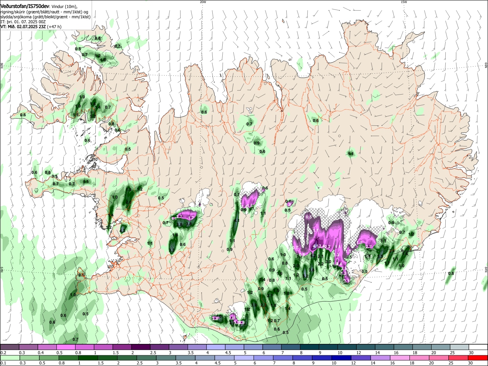
Task: Click the valid time line reading 'VT: Mið. 02.07.2025 23Z'
Action: tap(23, 27)
